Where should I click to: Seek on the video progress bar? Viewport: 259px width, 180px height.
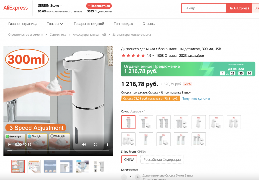(x=58, y=151)
